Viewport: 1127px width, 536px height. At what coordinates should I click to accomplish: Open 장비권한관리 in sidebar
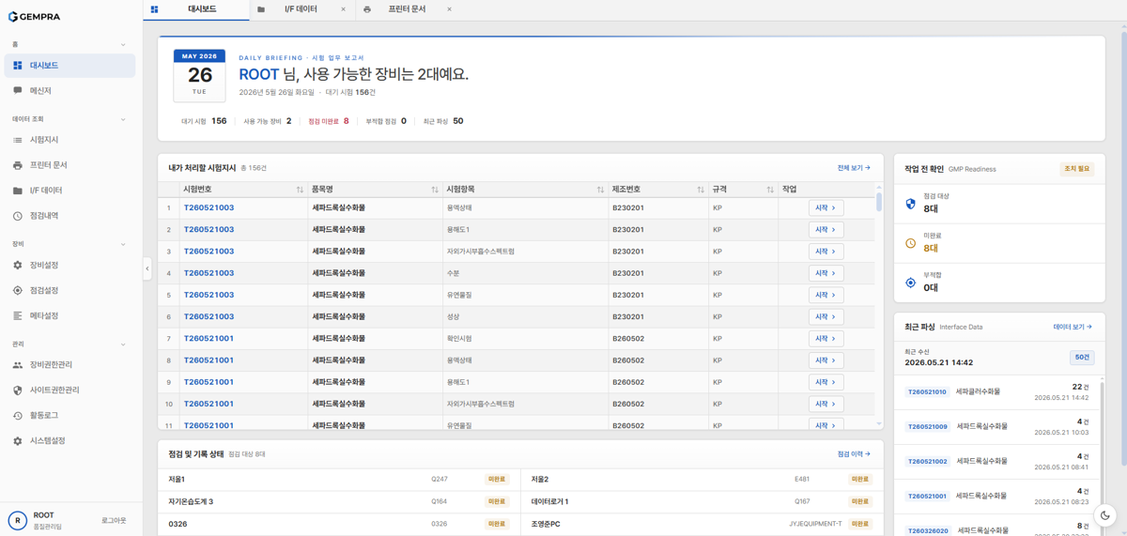(69, 365)
